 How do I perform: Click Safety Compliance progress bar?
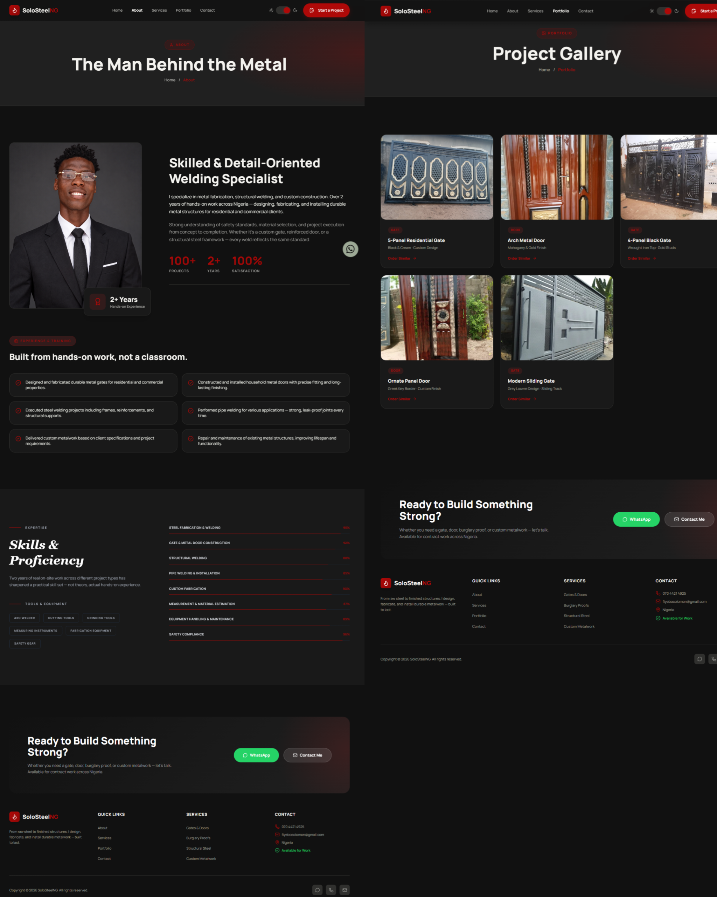[x=259, y=640]
